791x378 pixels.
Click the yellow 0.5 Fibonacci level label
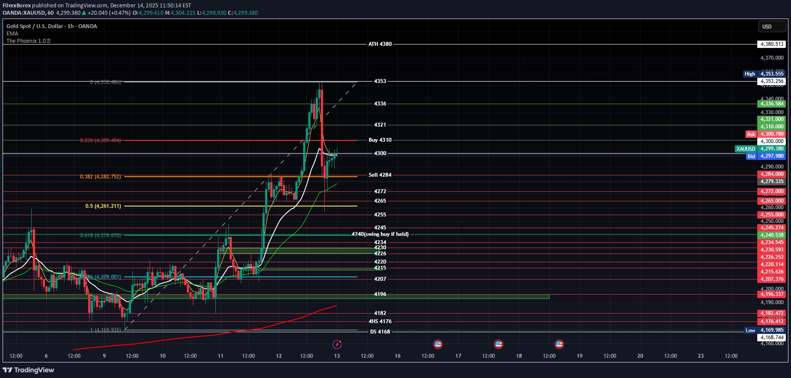click(x=103, y=206)
